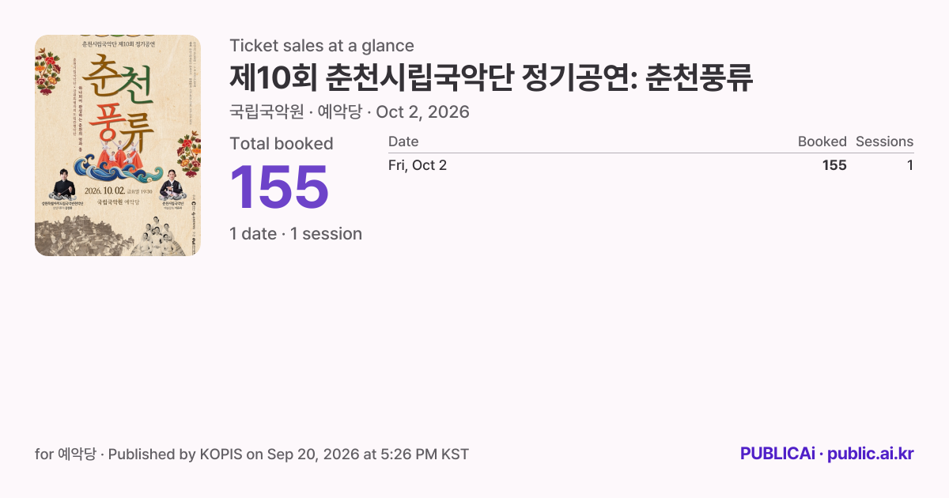Screen dimensions: 949x498
Task: Select the 'Fri, Oct 2' table row
Action: click(x=651, y=165)
